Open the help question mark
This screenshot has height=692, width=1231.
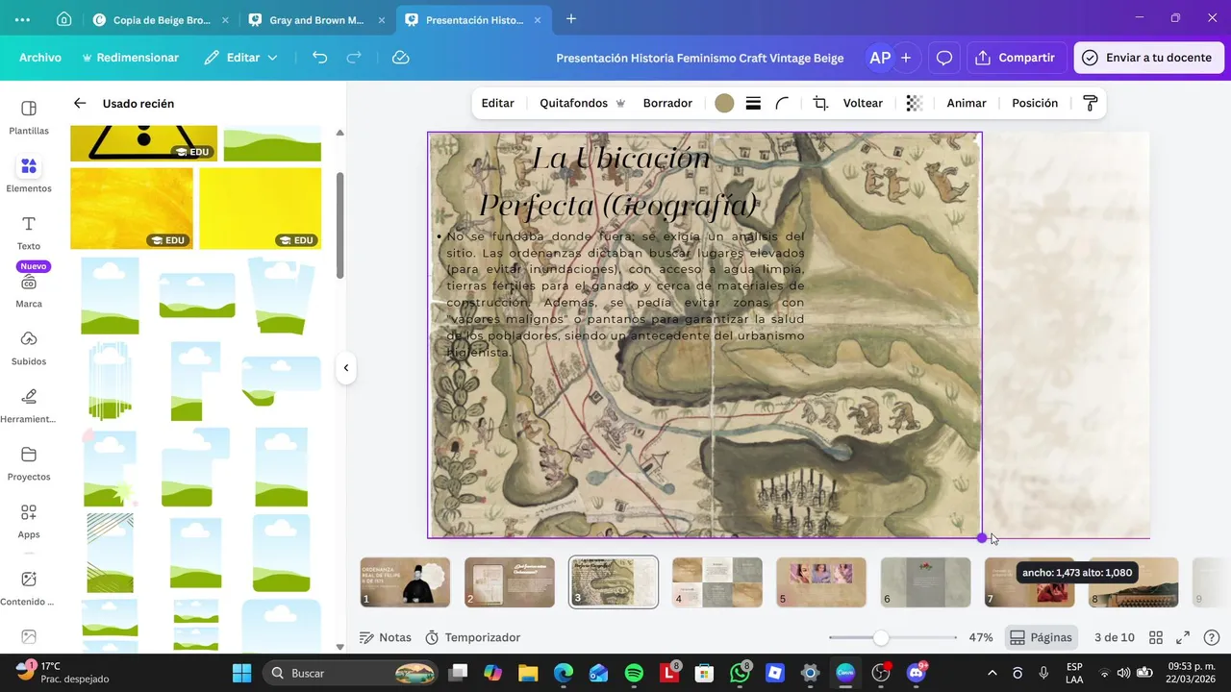click(x=1212, y=637)
